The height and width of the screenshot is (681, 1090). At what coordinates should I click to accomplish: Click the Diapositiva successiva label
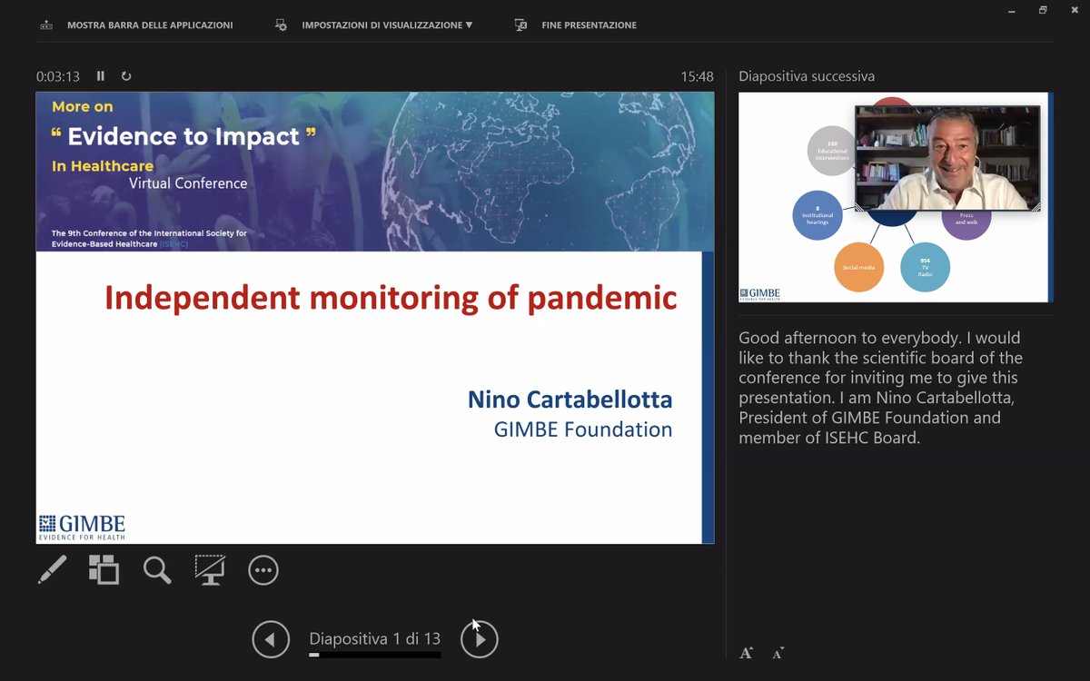tap(807, 76)
